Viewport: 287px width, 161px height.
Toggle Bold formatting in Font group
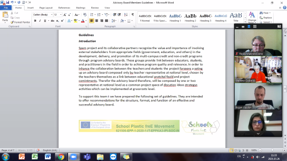[x=35, y=21]
